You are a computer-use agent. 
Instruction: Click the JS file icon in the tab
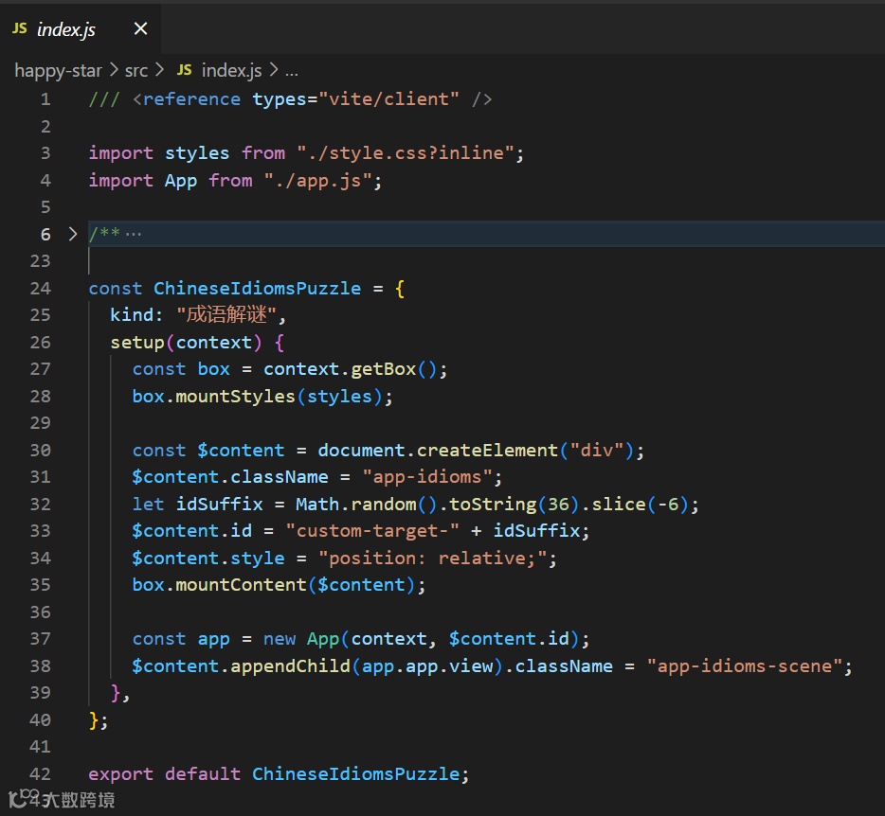(20, 28)
